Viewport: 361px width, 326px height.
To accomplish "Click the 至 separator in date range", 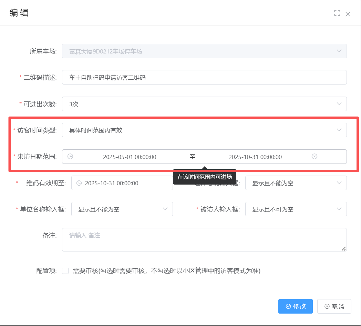I will click(193, 157).
